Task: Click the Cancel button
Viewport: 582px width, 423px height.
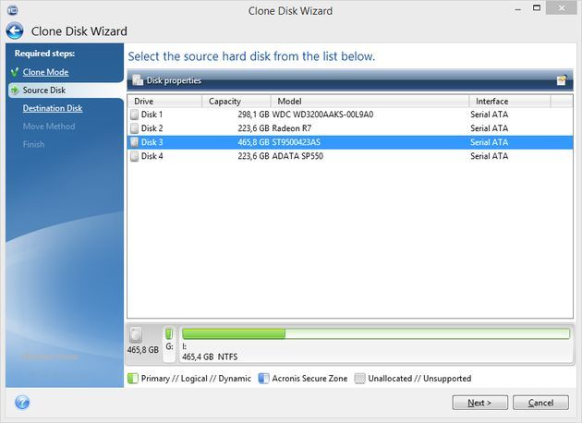Action: (540, 403)
